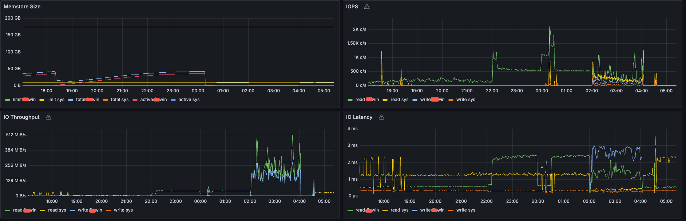Open the IO Latency panel title menu
This screenshot has height=221, width=686.
click(x=359, y=117)
